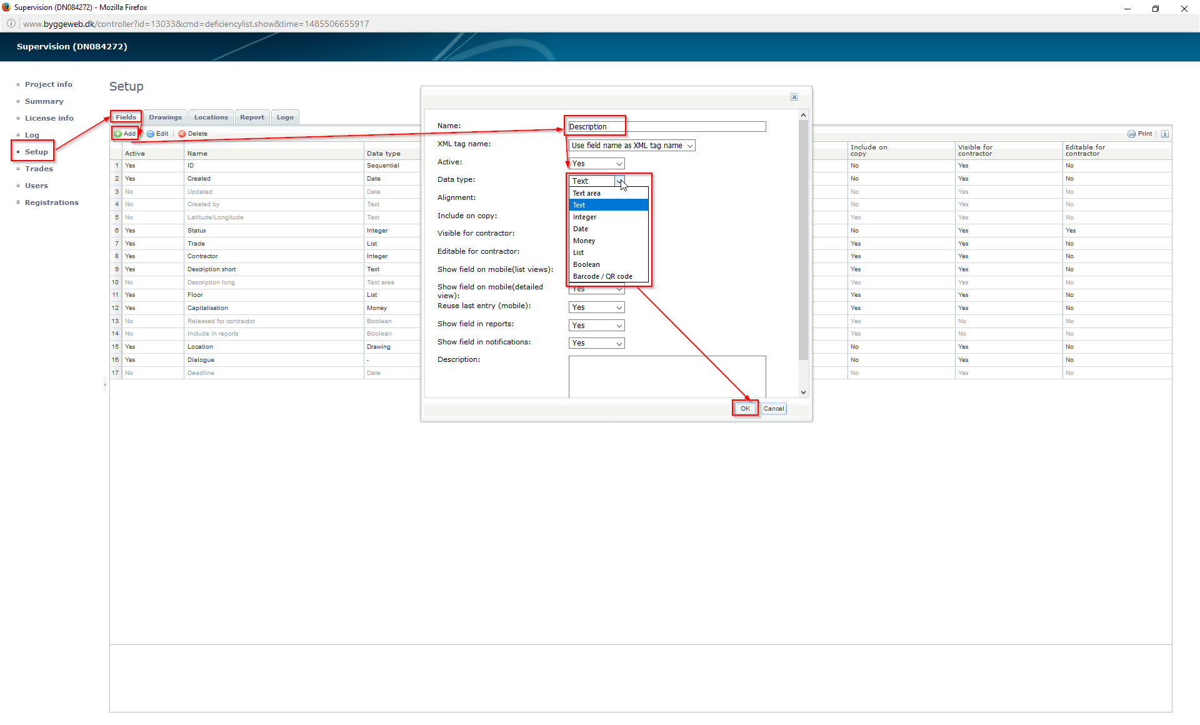Choose Integer from the data type list

[609, 217]
